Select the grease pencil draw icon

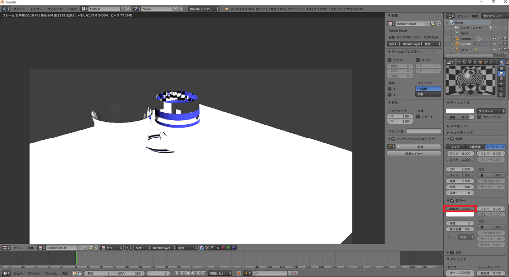click(390, 147)
